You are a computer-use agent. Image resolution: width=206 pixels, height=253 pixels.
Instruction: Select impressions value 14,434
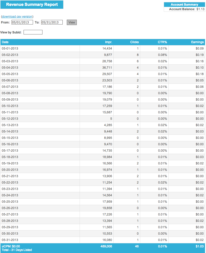pyautogui.click(x=107, y=49)
